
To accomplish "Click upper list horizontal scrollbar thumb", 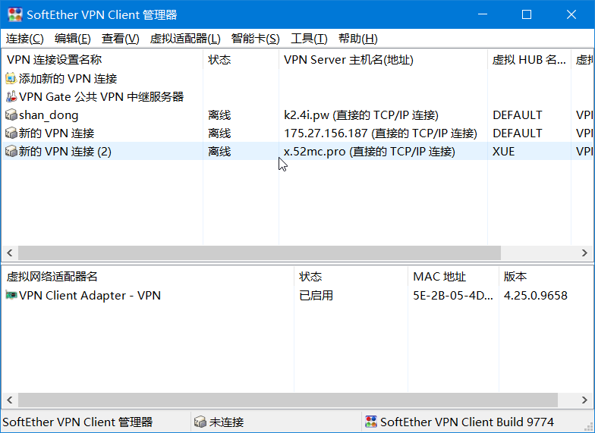I will pos(260,253).
